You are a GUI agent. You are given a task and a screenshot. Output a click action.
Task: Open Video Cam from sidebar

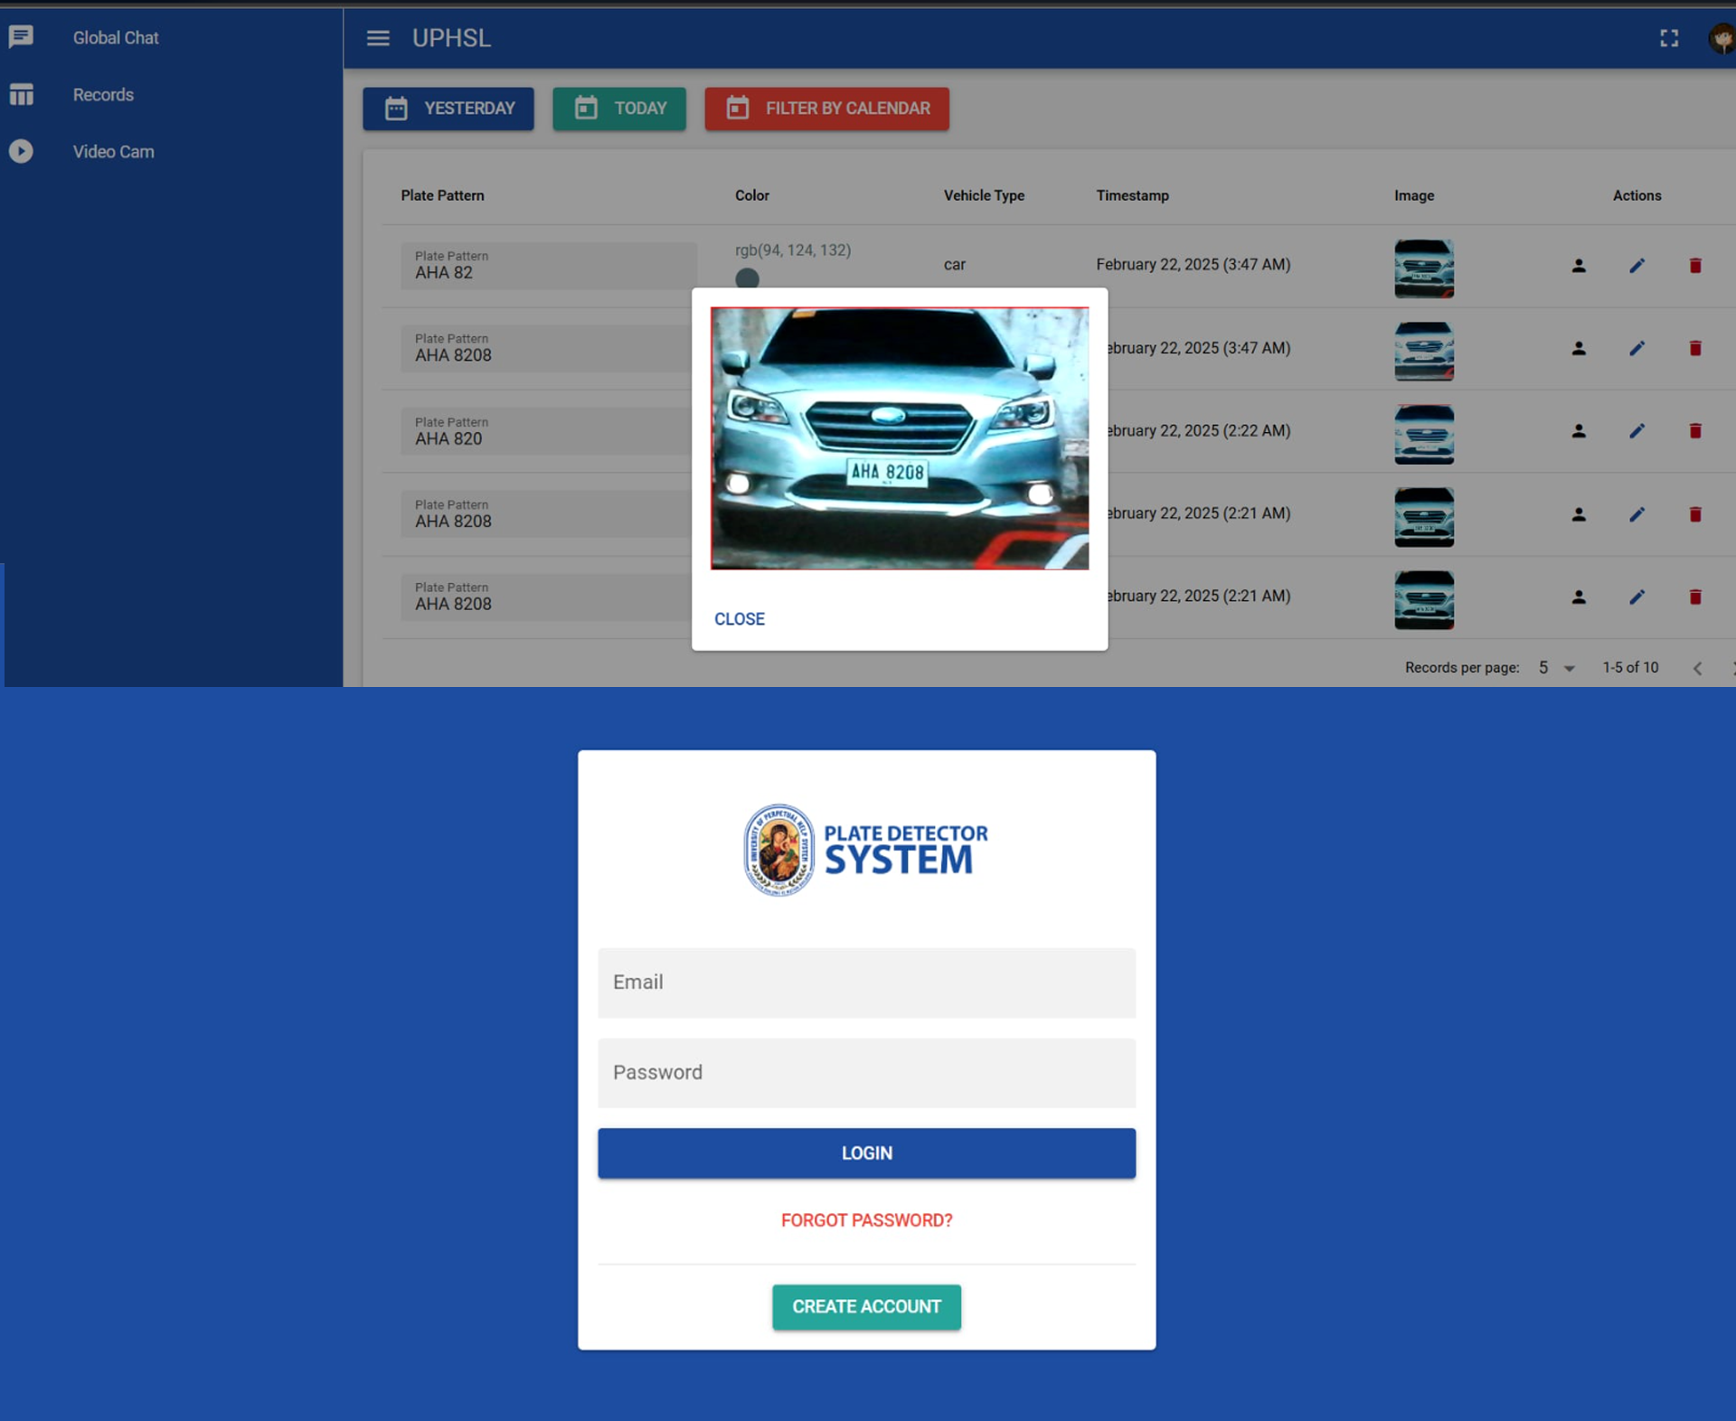coord(113,152)
